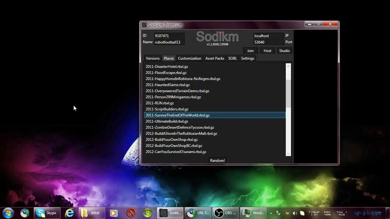Screen dimensions: 390x219
Task: Select 2011-DisasterHotel.rbxl.gz
Action: click(x=215, y=67)
